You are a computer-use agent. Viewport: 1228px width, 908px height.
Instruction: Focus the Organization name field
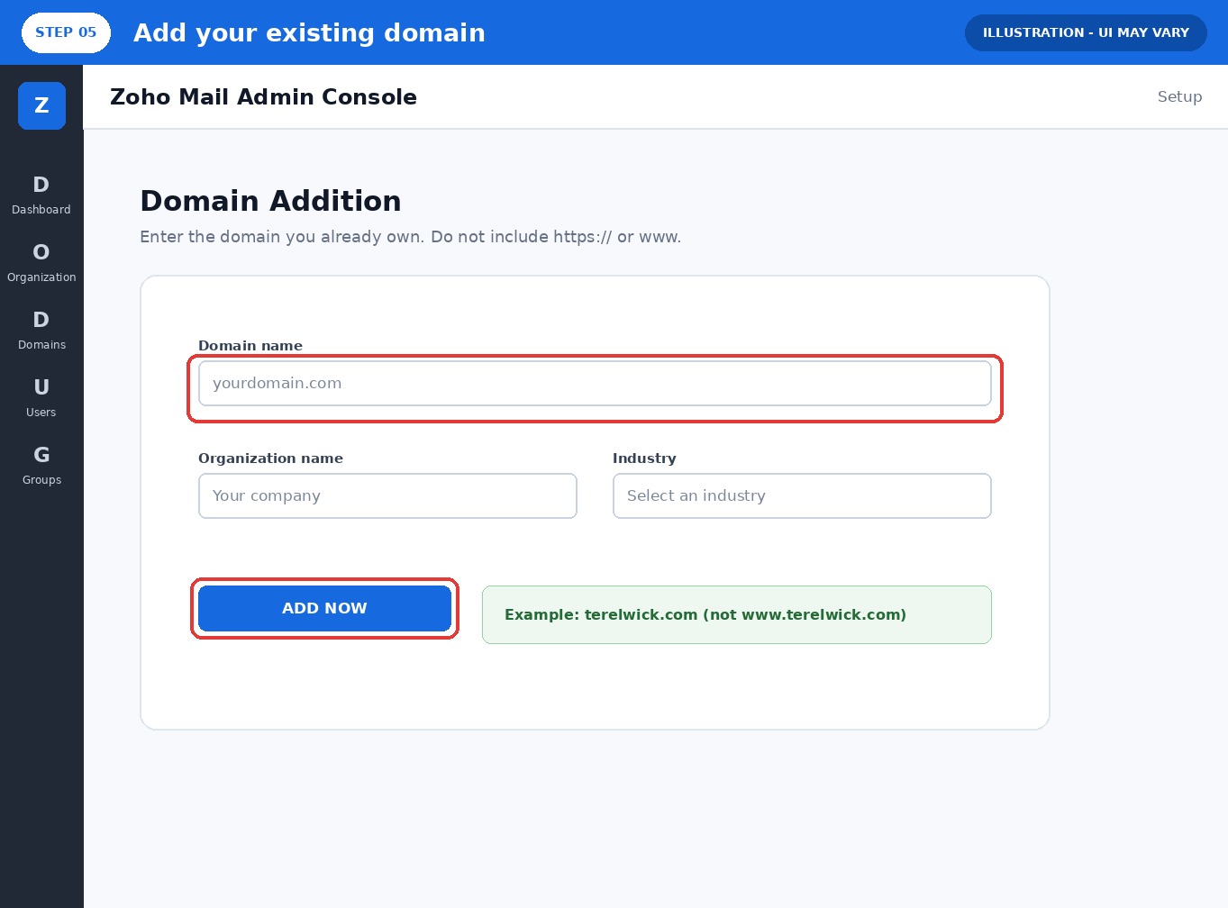(x=387, y=496)
